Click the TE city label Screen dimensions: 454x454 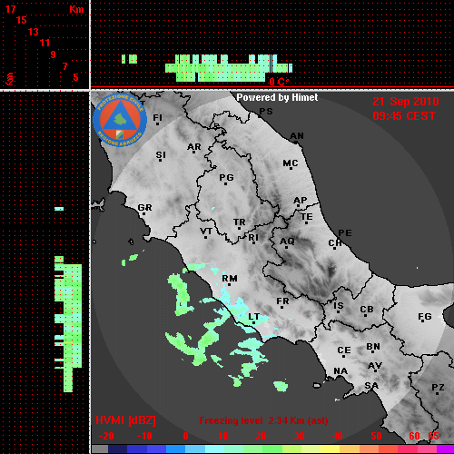tap(307, 217)
